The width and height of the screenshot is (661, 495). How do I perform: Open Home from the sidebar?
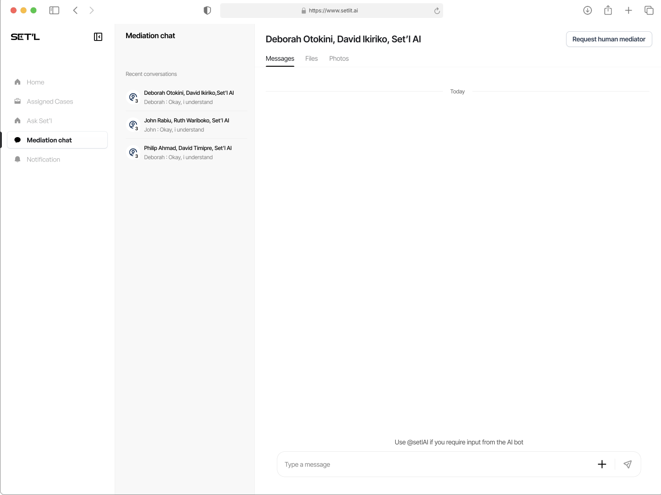click(35, 82)
